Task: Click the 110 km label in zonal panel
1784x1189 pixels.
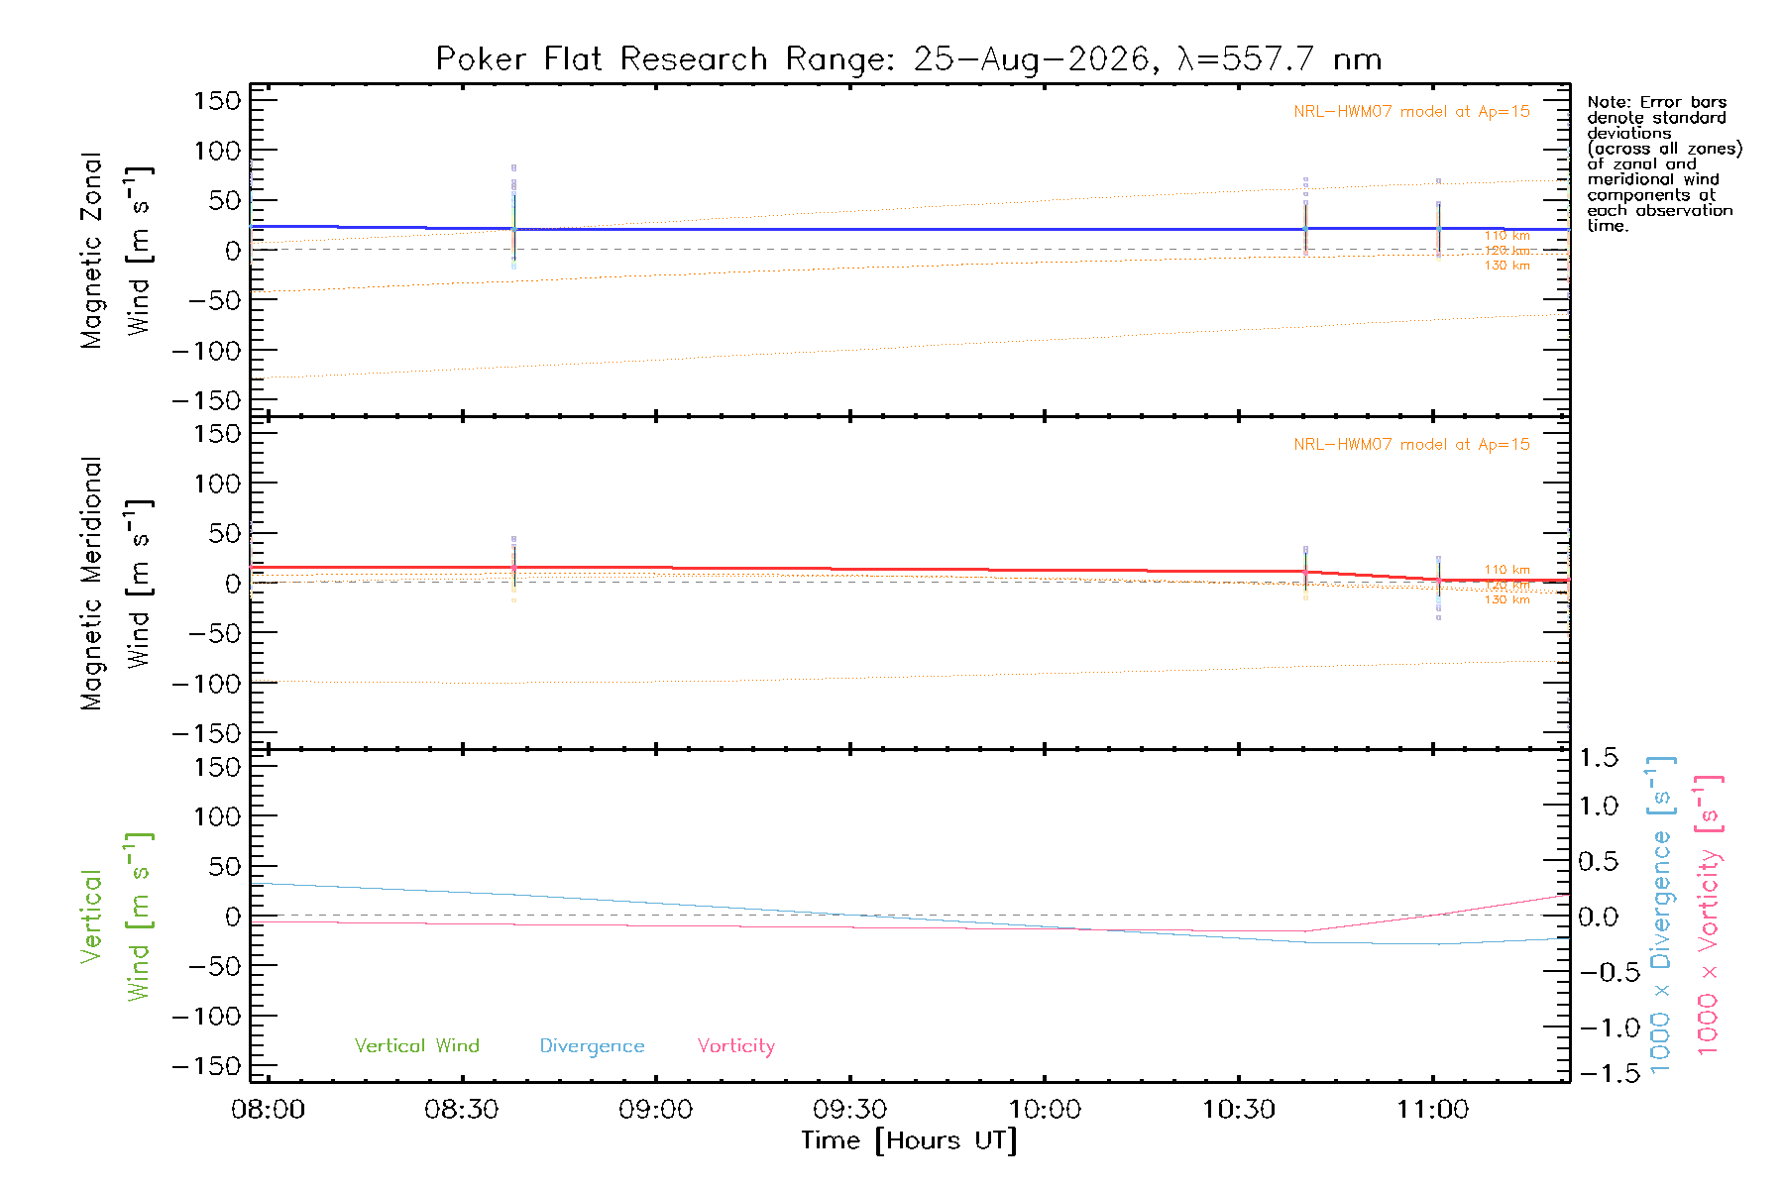Action: (1506, 236)
